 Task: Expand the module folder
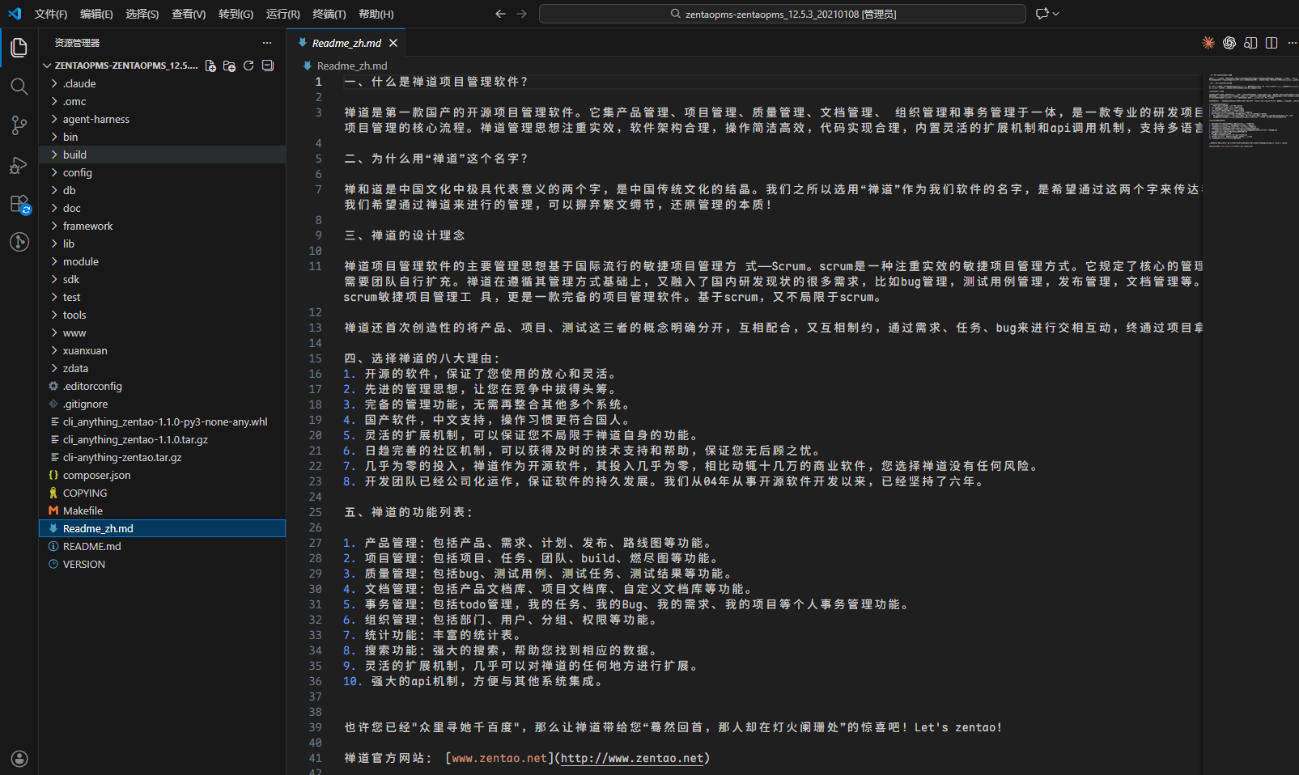coord(54,261)
